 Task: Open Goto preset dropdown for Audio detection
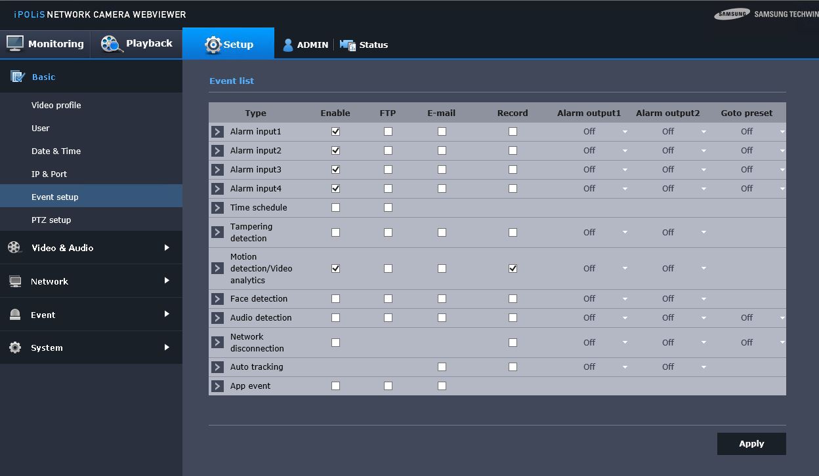[763, 317]
